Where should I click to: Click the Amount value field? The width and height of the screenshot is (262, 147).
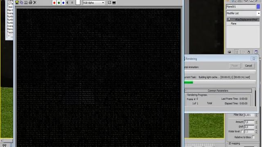(249, 122)
